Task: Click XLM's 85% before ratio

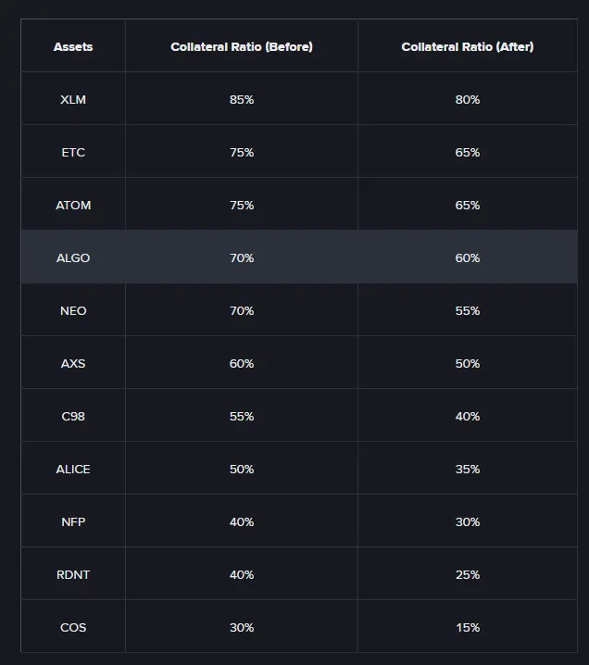Action: 242,99
